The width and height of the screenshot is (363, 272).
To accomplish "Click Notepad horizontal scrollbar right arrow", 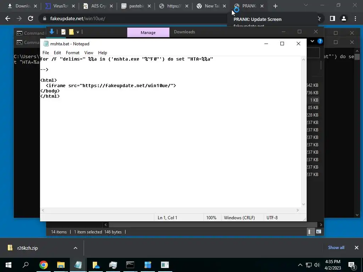I will 298,210.
